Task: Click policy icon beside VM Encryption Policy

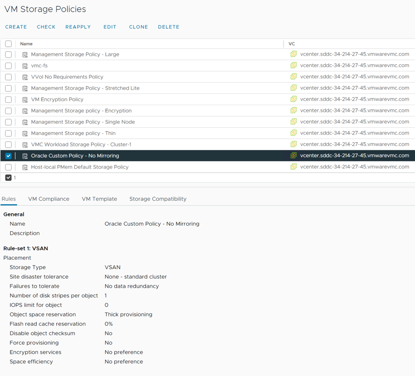Action: click(25, 100)
